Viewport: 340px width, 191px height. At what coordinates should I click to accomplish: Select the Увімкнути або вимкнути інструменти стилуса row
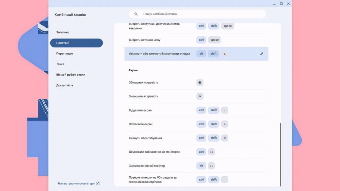196,54
